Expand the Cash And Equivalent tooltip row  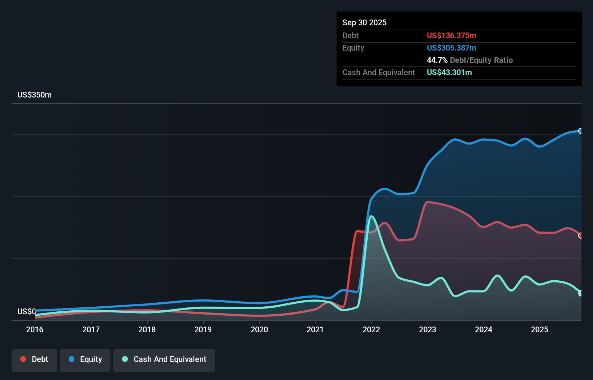click(378, 72)
